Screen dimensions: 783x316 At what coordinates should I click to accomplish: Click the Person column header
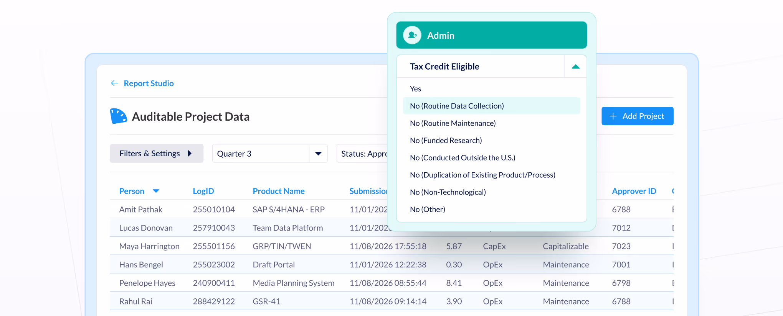pos(132,191)
